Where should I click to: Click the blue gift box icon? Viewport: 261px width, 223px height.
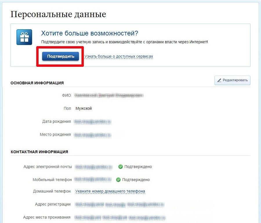(x=24, y=37)
